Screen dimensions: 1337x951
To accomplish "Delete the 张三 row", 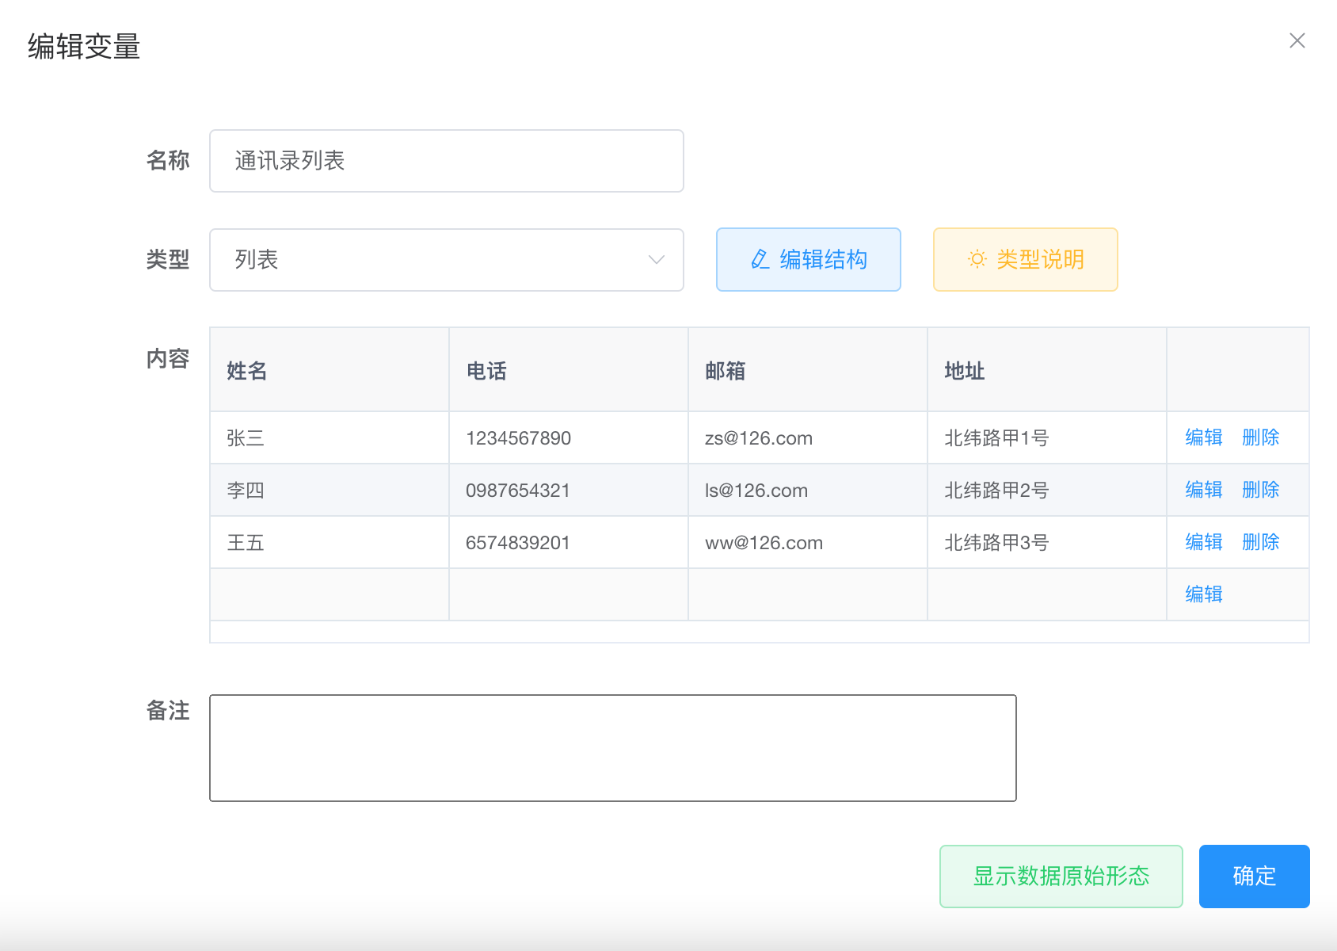I will [1261, 437].
